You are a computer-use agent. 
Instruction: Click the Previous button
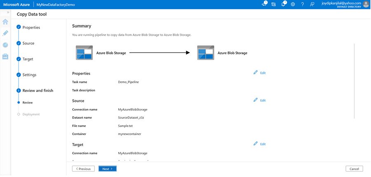pos(83,168)
